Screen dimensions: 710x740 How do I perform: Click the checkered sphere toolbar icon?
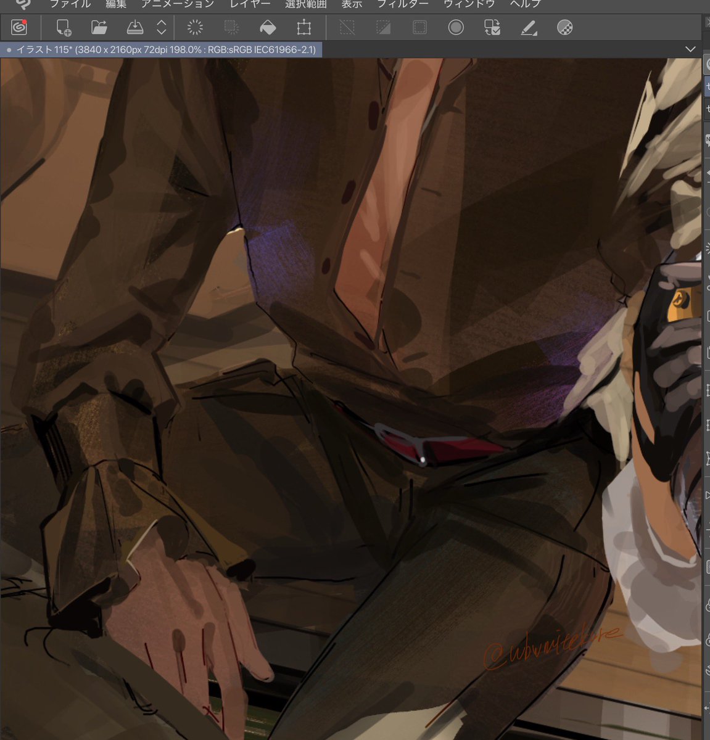[x=565, y=27]
